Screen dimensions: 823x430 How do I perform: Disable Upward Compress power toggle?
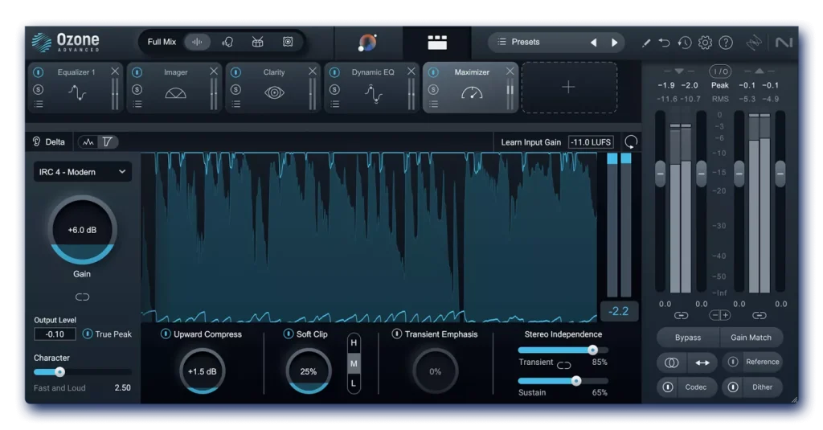pos(166,334)
